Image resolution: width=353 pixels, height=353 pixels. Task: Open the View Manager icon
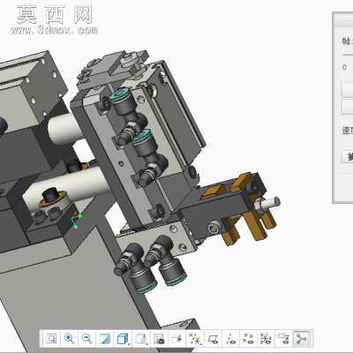(160, 338)
